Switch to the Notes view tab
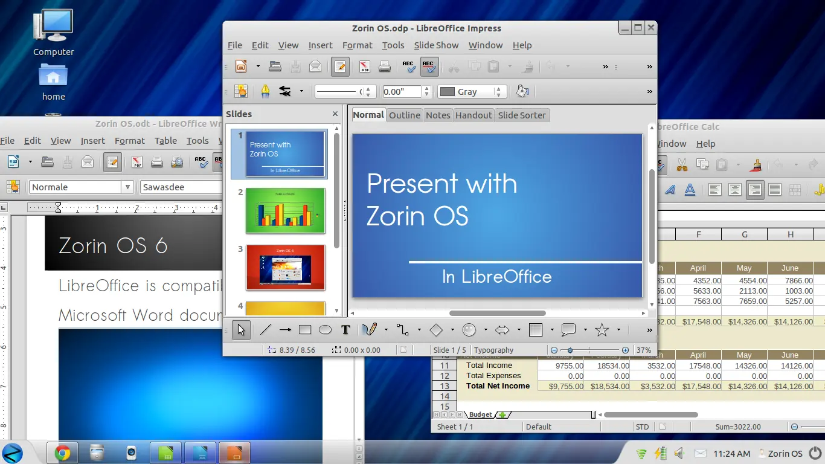 pyautogui.click(x=438, y=115)
